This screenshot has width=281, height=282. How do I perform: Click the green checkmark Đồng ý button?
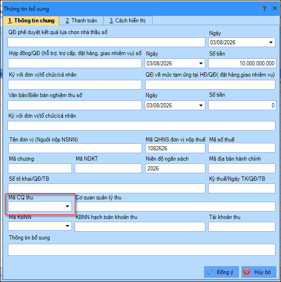[x=221, y=272]
